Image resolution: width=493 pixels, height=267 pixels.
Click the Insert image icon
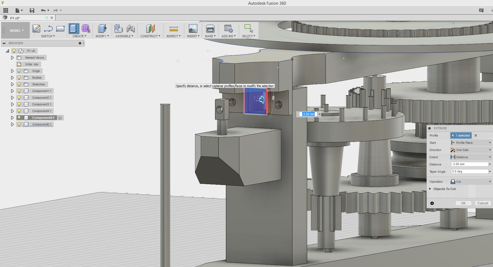pos(193,29)
